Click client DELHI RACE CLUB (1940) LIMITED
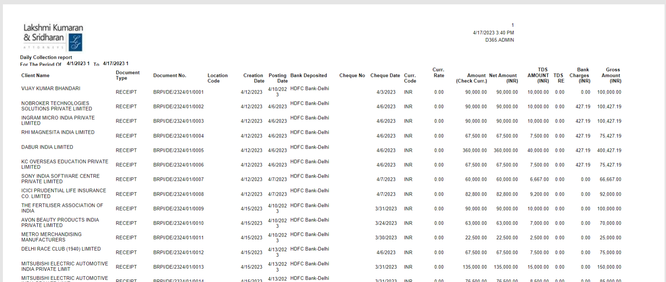 click(61, 249)
